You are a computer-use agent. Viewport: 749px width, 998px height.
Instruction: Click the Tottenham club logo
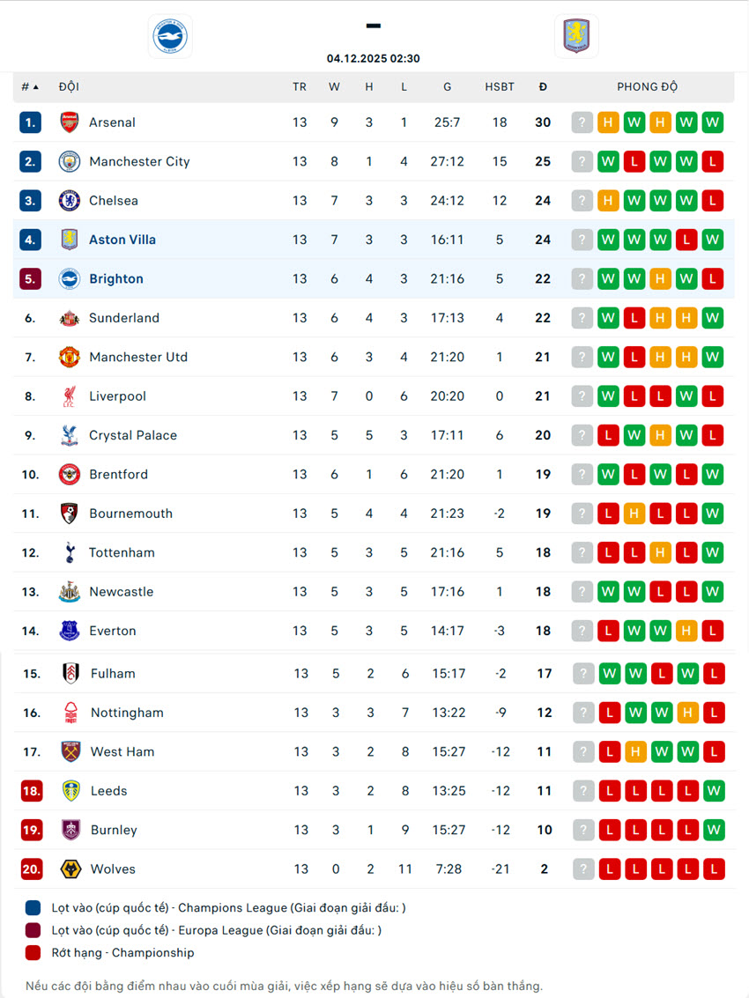click(70, 552)
